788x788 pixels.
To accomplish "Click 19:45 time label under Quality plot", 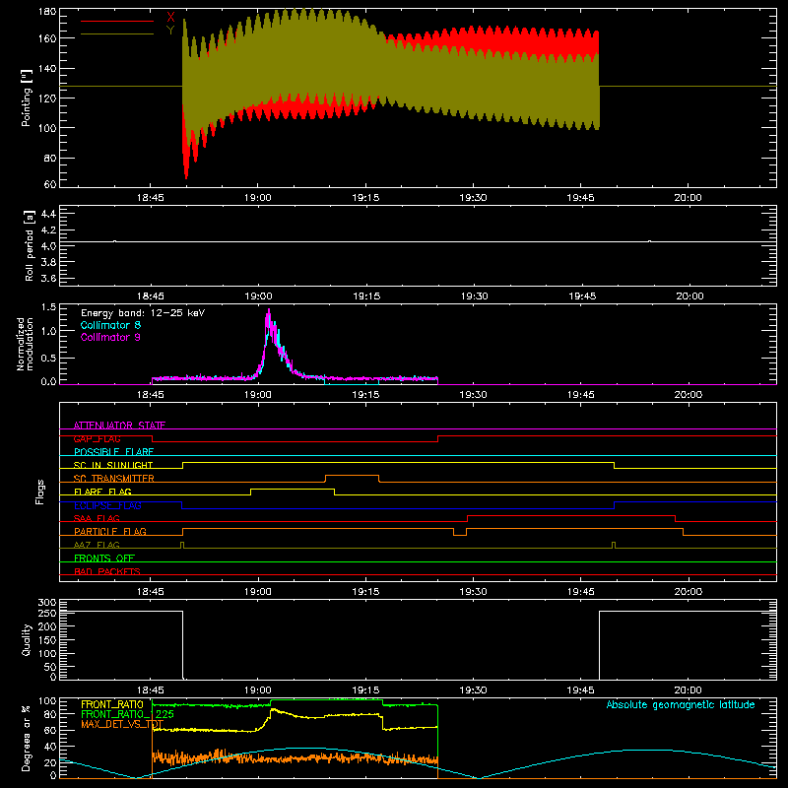I will point(580,690).
